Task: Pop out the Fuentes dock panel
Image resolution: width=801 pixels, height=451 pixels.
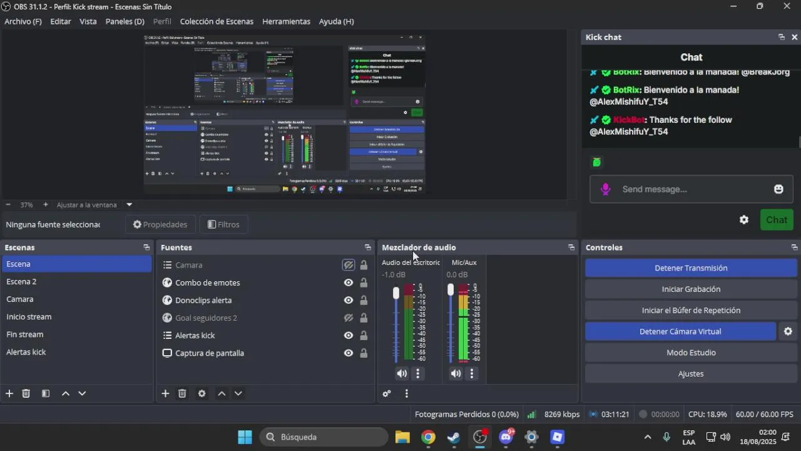Action: click(x=368, y=247)
